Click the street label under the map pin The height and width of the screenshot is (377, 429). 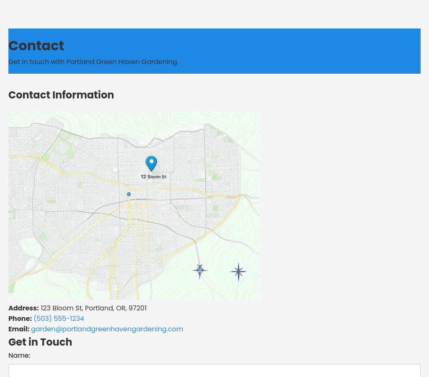(153, 177)
